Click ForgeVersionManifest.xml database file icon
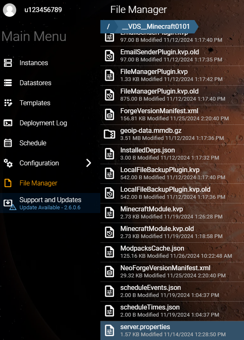244x340 pixels. 110,115
